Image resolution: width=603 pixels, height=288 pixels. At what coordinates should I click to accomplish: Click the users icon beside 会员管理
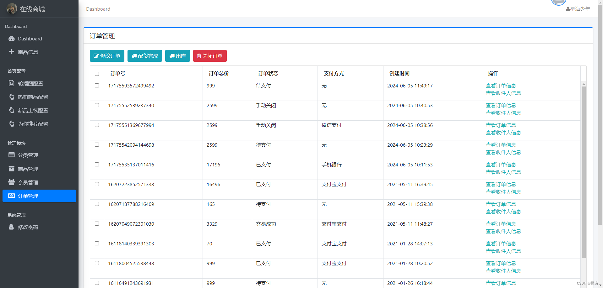(12, 182)
